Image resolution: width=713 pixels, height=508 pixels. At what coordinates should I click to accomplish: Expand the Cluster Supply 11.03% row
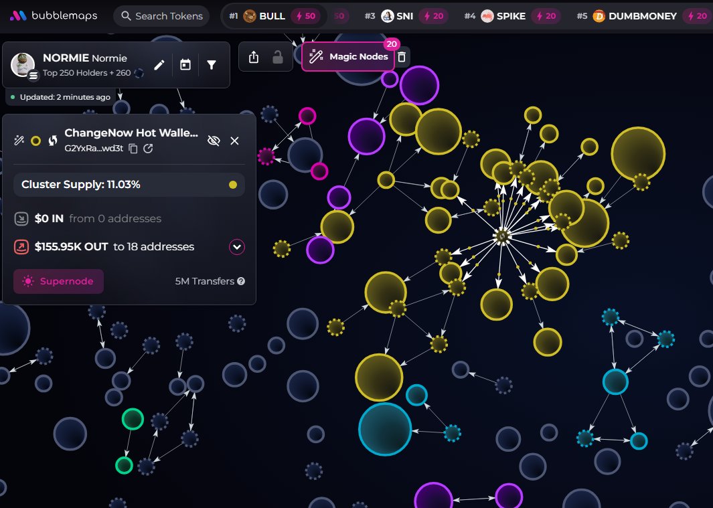click(x=129, y=185)
